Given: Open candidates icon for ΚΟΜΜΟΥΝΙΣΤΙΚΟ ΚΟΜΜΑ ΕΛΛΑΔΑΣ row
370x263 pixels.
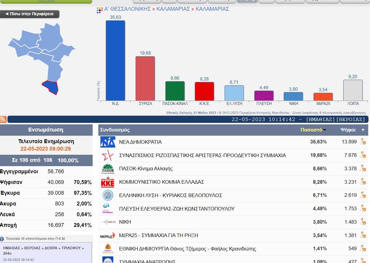Looking at the screenshot, I should 363,182.
